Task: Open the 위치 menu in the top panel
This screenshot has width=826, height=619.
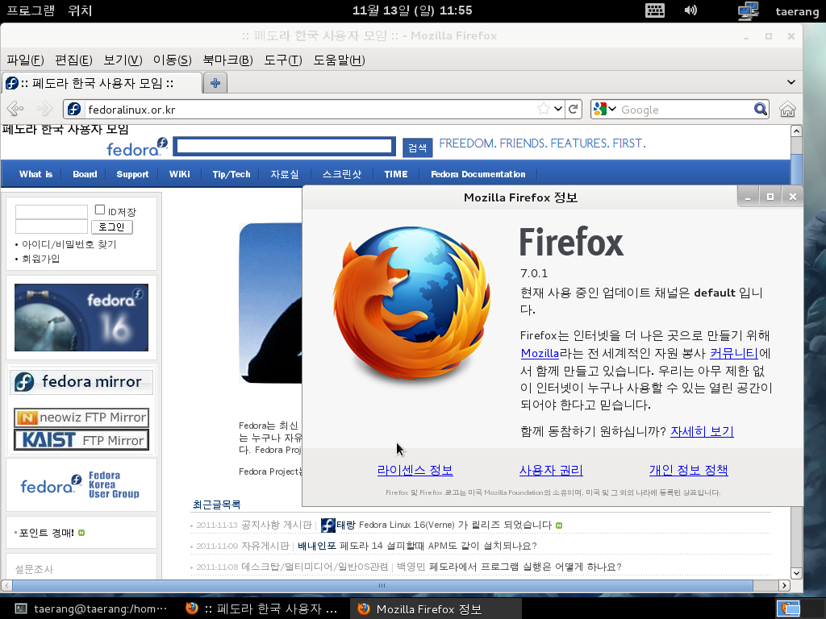Action: click(80, 10)
